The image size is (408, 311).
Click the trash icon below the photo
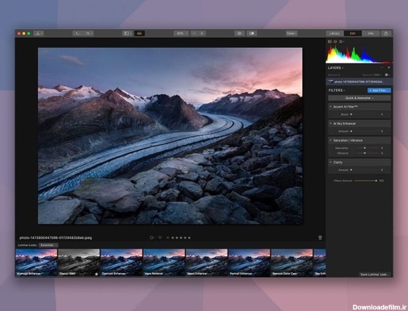click(320, 237)
